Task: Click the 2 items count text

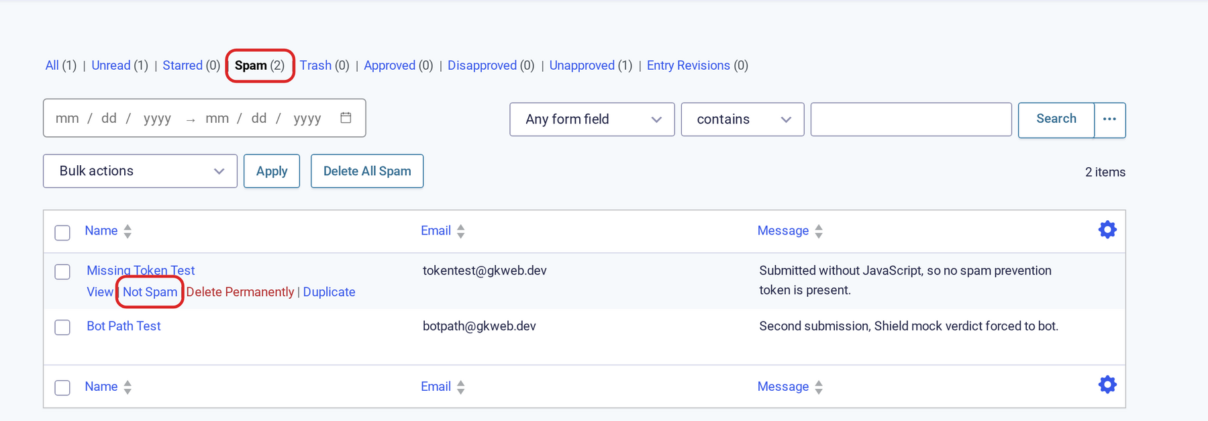Action: click(1105, 172)
